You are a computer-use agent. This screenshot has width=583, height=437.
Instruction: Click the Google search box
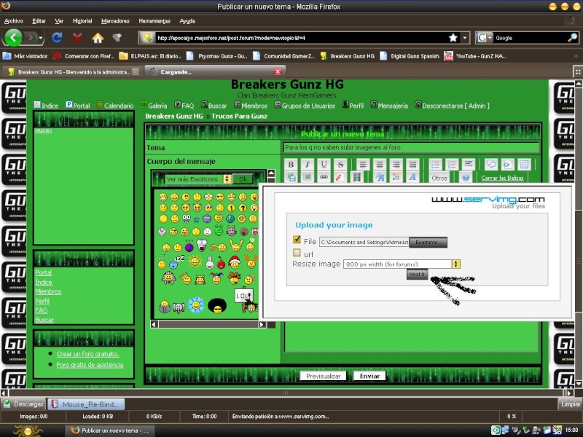531,38
